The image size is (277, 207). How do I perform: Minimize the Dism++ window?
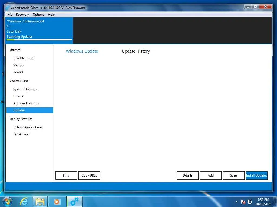(x=248, y=7)
